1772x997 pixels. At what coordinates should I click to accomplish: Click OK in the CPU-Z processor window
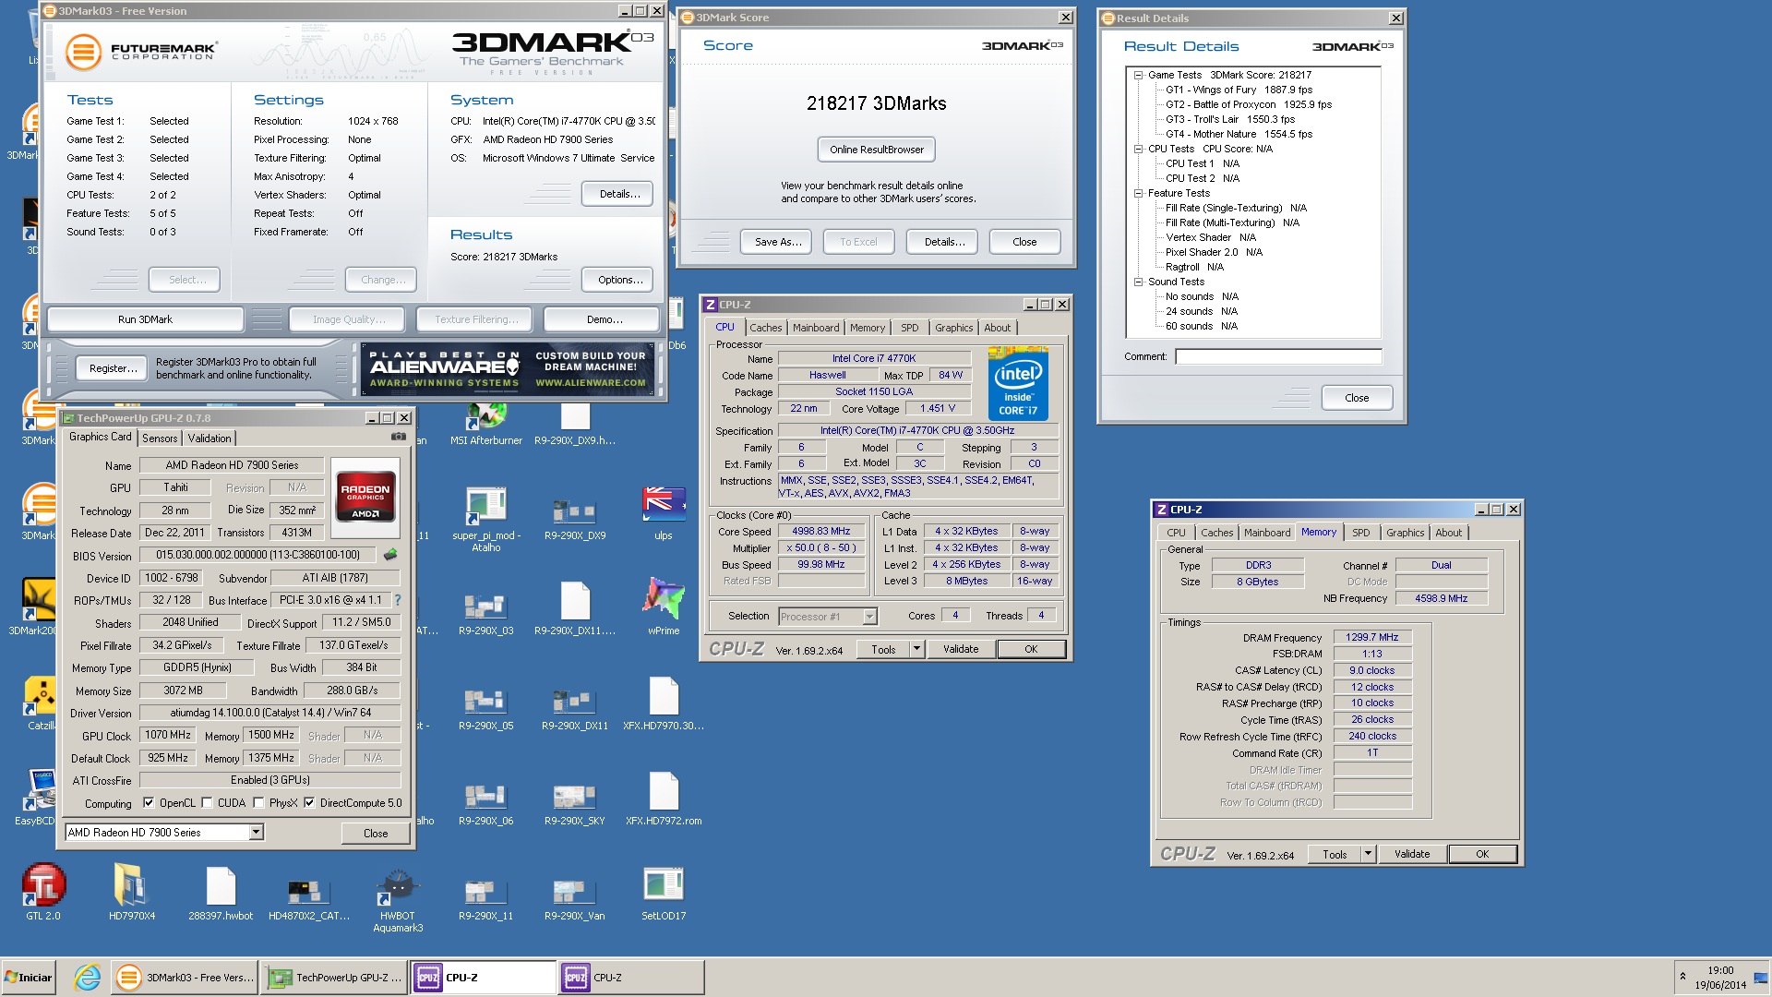pos(1031,649)
